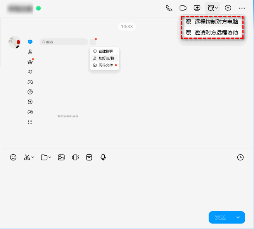Select 邀请对方远程协助 from the menu
This screenshot has height=229, width=254.
pyautogui.click(x=216, y=33)
